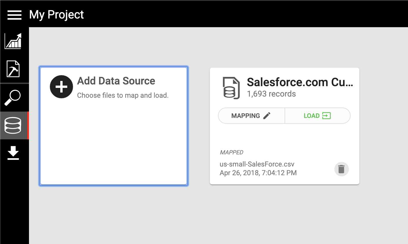Delete the Salesforce data source via trash icon
This screenshot has width=408, height=244.
pos(341,169)
